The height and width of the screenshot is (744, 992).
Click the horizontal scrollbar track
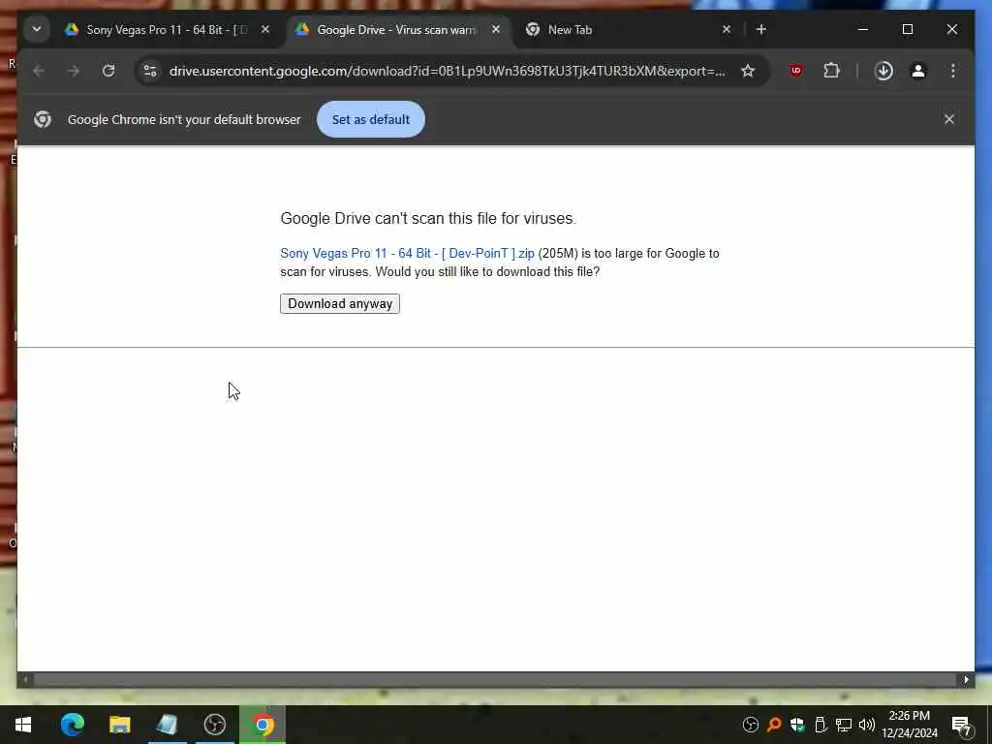(493, 680)
